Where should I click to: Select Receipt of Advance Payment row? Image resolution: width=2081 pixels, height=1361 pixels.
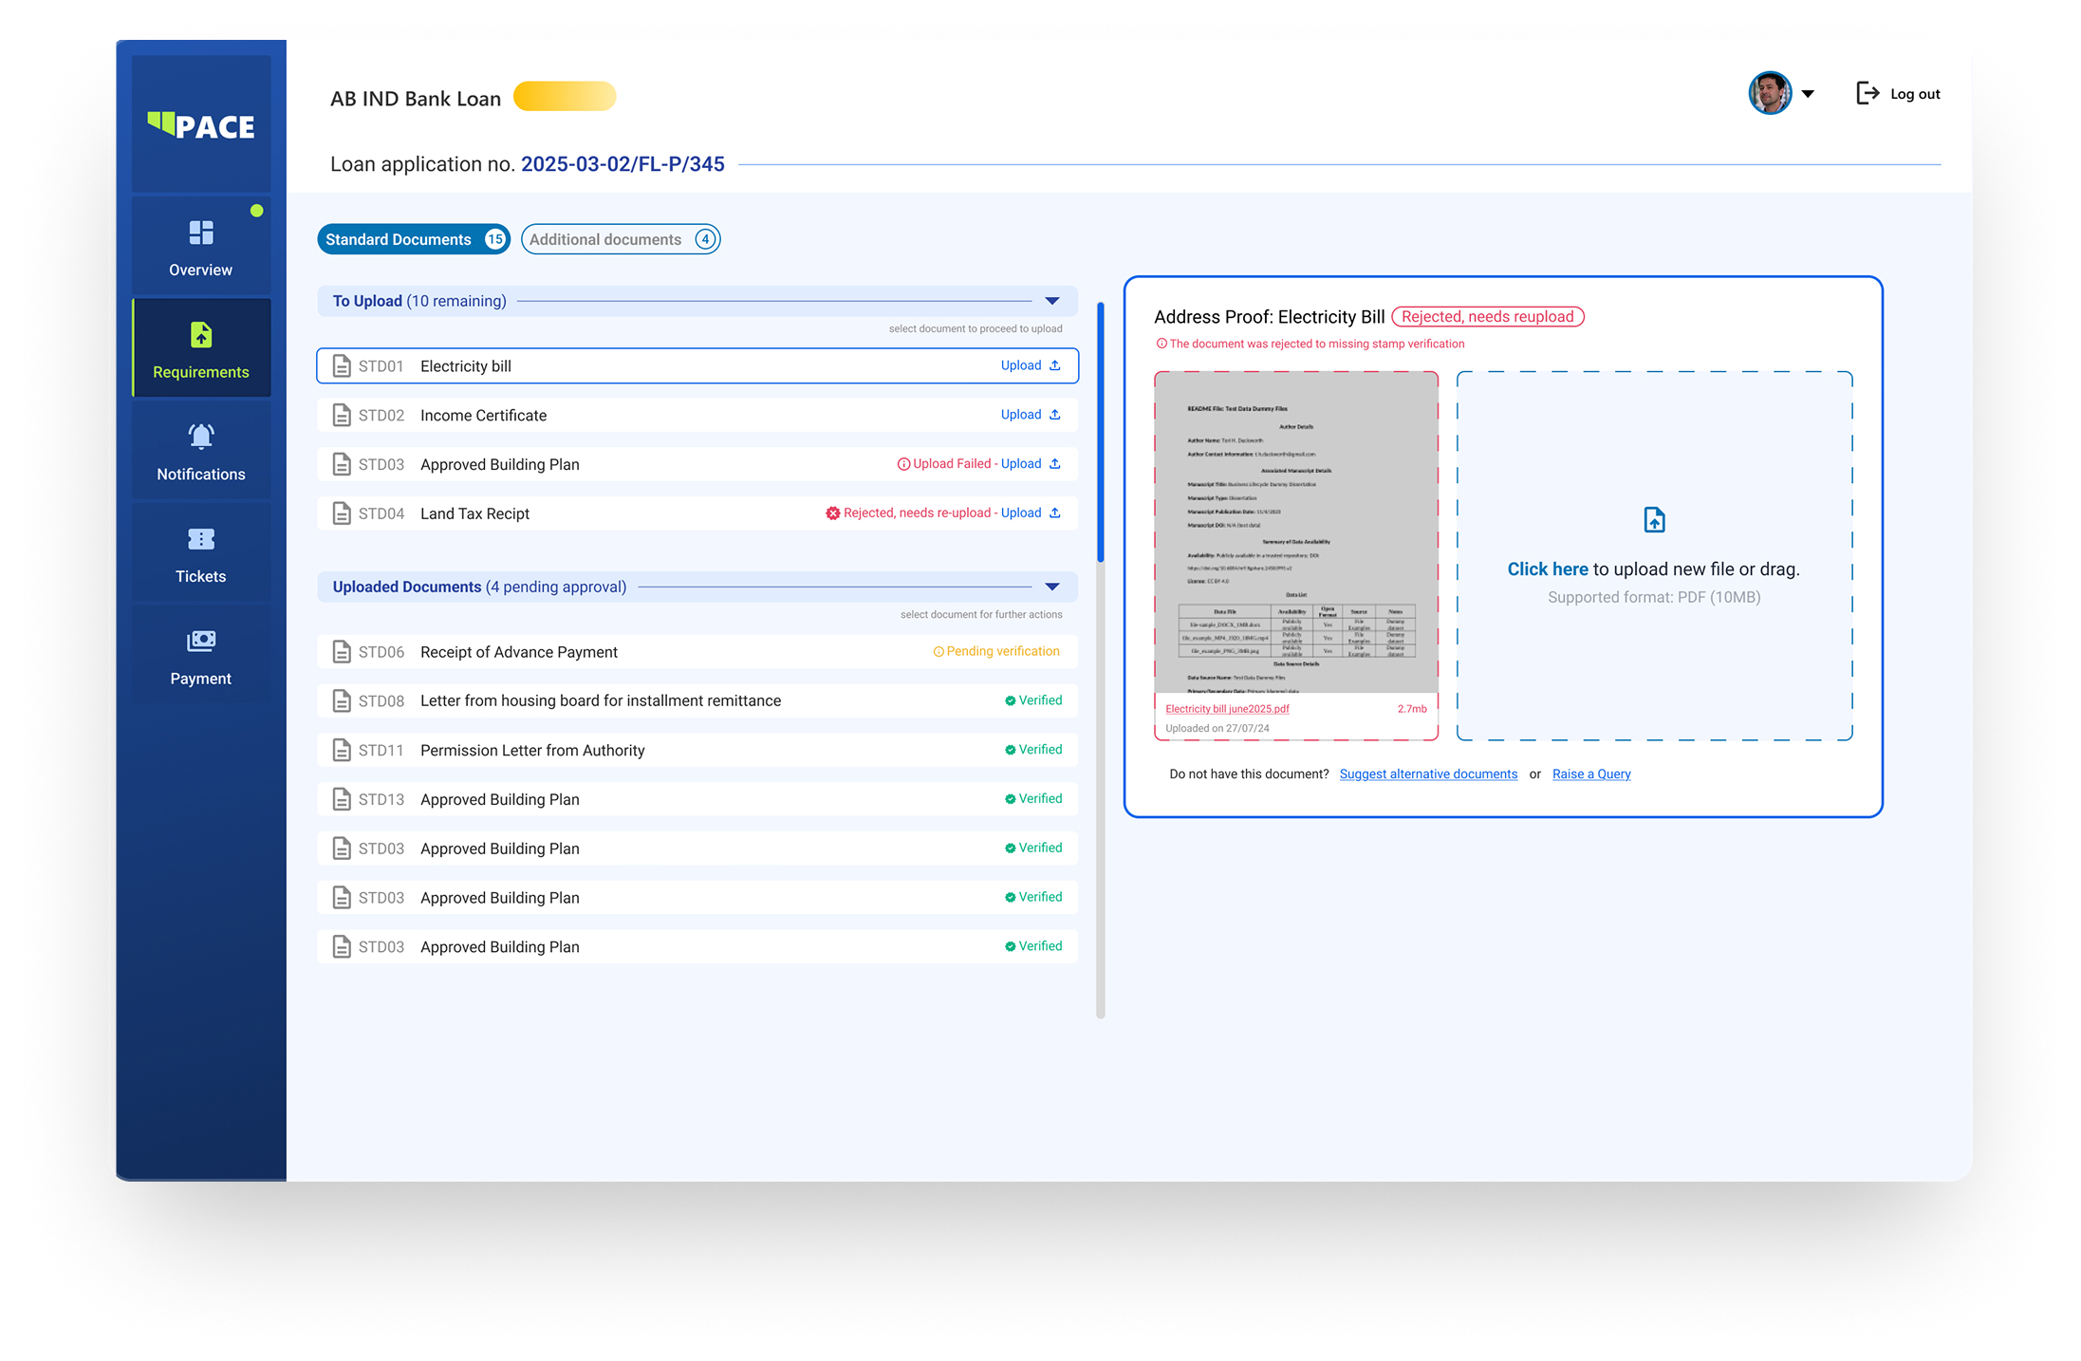pyautogui.click(x=697, y=652)
